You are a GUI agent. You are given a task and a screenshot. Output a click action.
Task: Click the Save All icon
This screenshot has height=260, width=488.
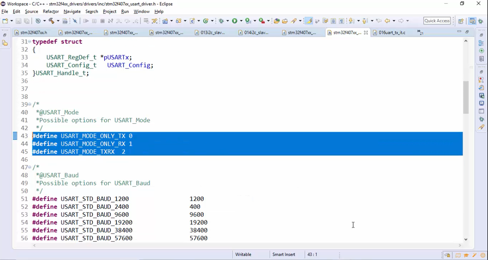tap(27, 21)
